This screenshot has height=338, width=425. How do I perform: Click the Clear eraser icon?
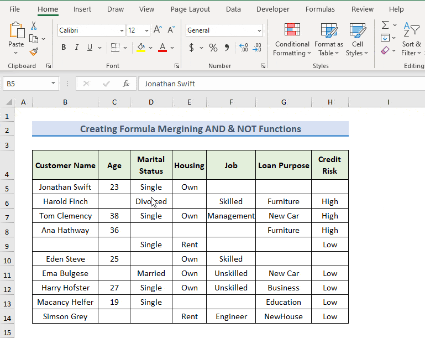pyautogui.click(x=385, y=50)
